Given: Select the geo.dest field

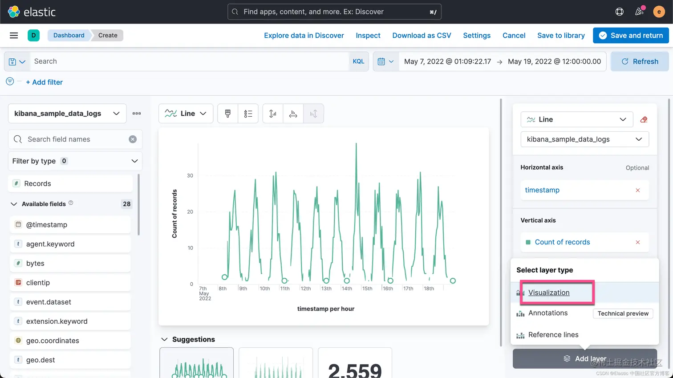Looking at the screenshot, I should 70,360.
